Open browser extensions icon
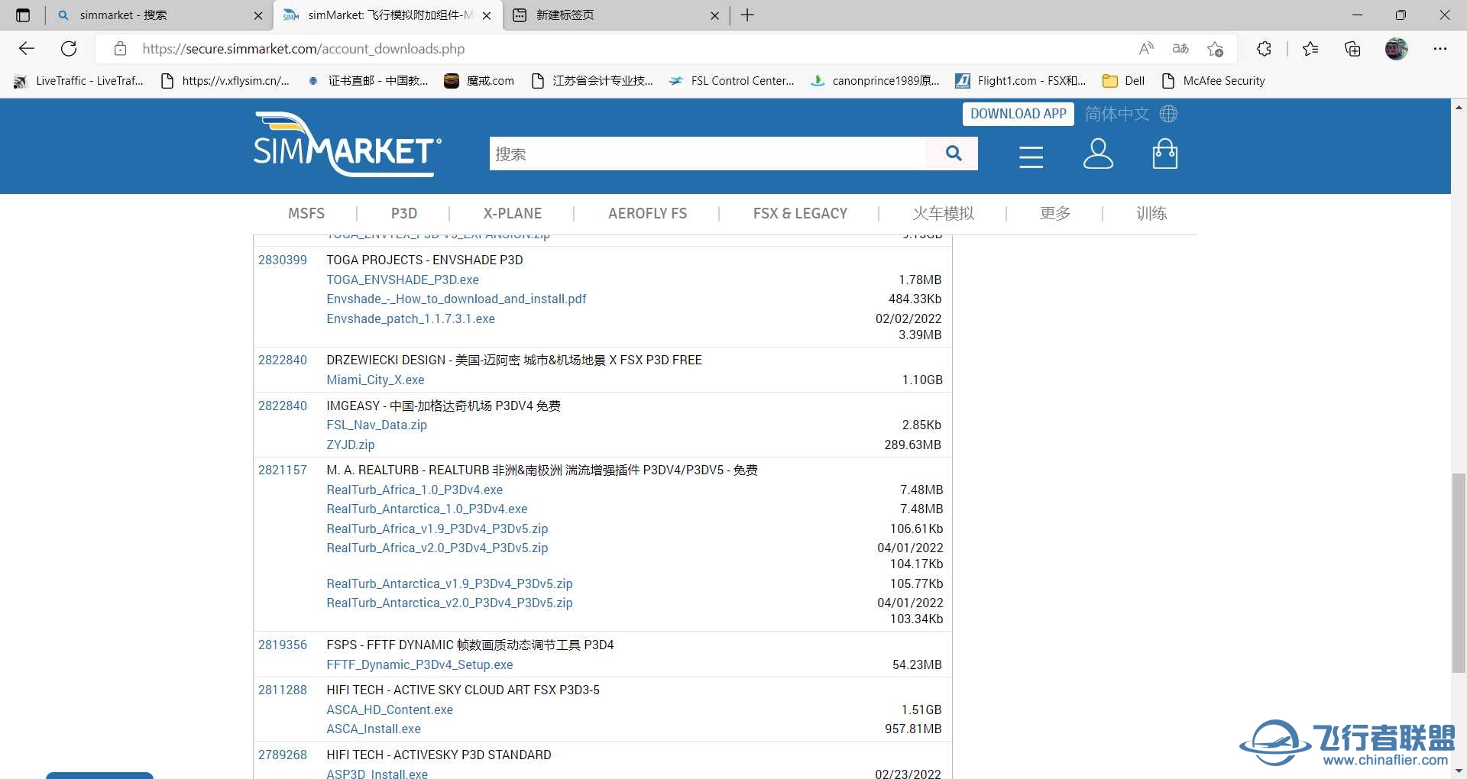Image resolution: width=1467 pixels, height=779 pixels. (1264, 49)
